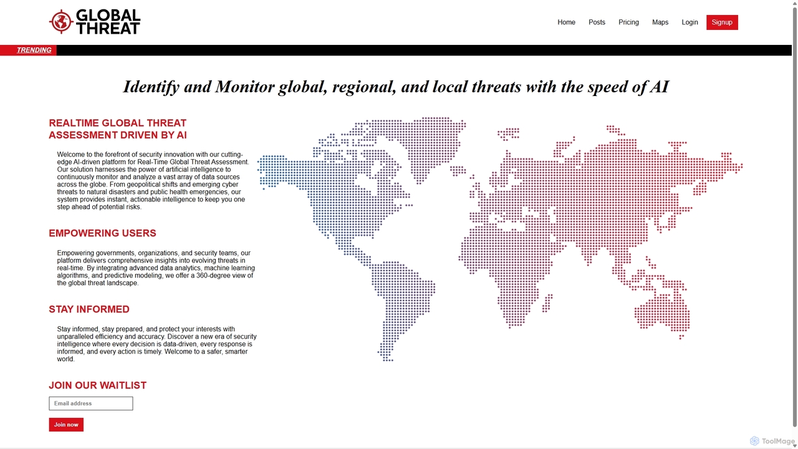Screen dimensions: 798x449
Task: Click paragraph starting 'Stay informed, stay prepared'
Action: pos(156,344)
